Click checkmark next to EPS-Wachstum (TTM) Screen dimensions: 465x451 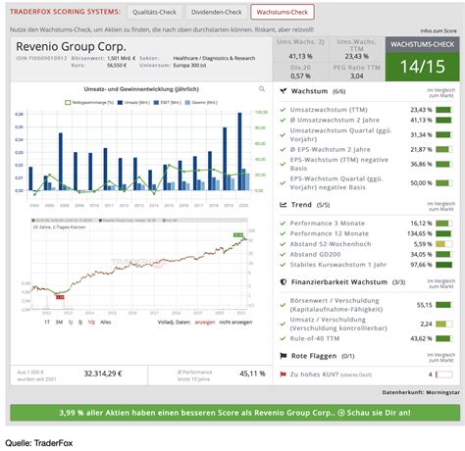[283, 164]
